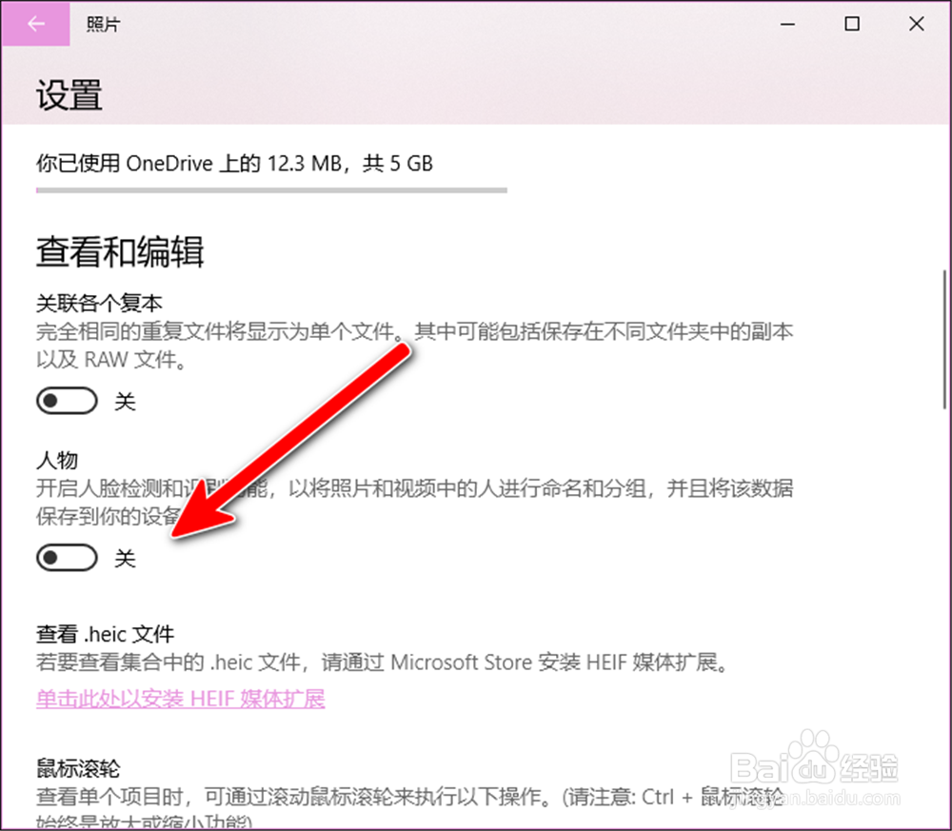The image size is (952, 831).
Task: Click the duplicate files RAW description text
Action: point(415,346)
